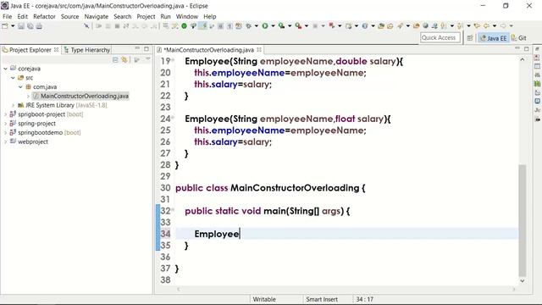Click the Employee text on line 34
The width and height of the screenshot is (542, 305).
(217, 234)
